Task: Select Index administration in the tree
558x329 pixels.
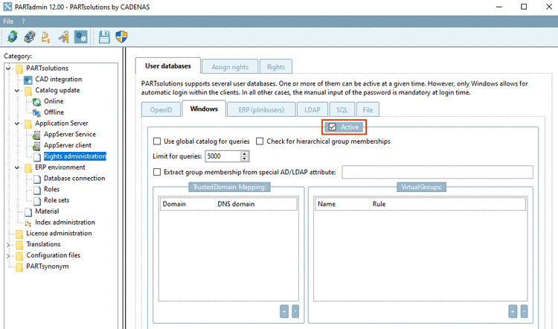Action: [65, 222]
